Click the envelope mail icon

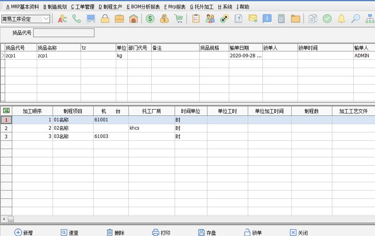tap(253, 19)
